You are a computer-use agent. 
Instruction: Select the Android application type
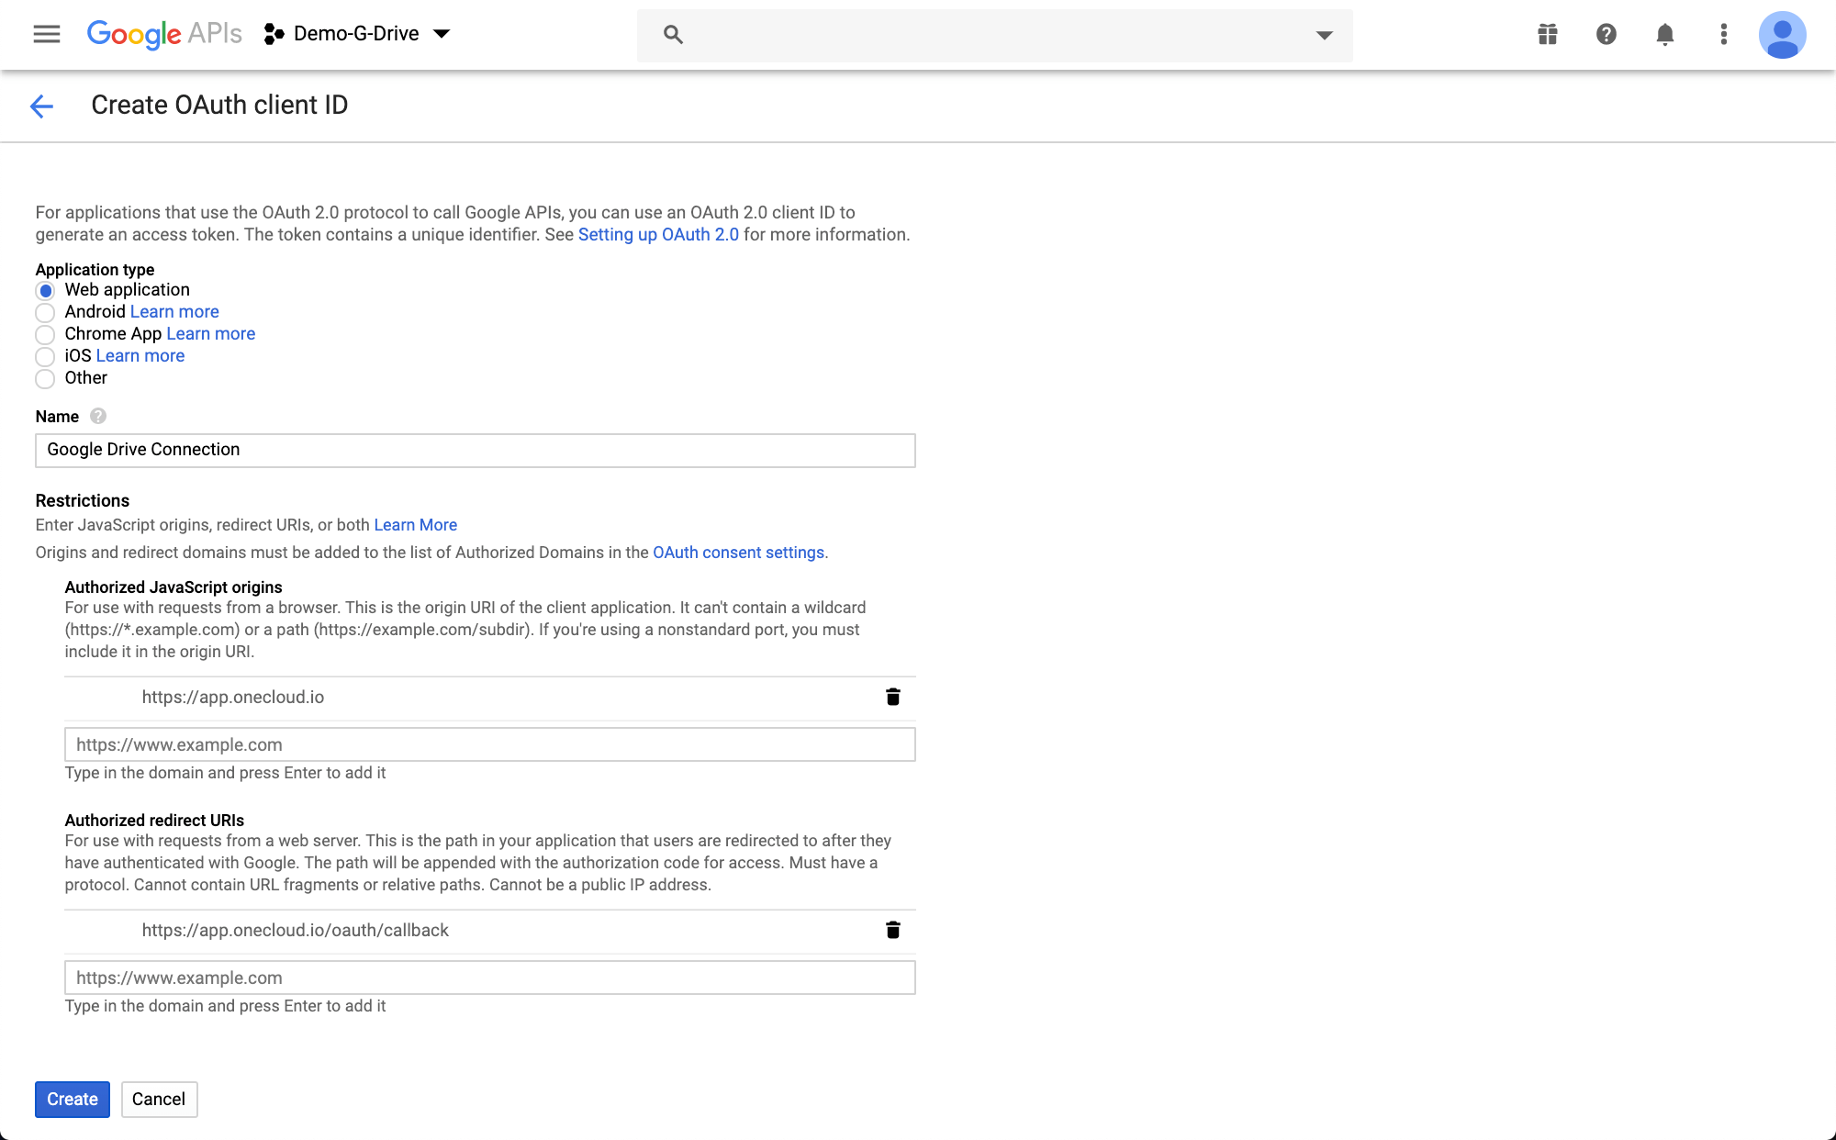click(x=45, y=313)
